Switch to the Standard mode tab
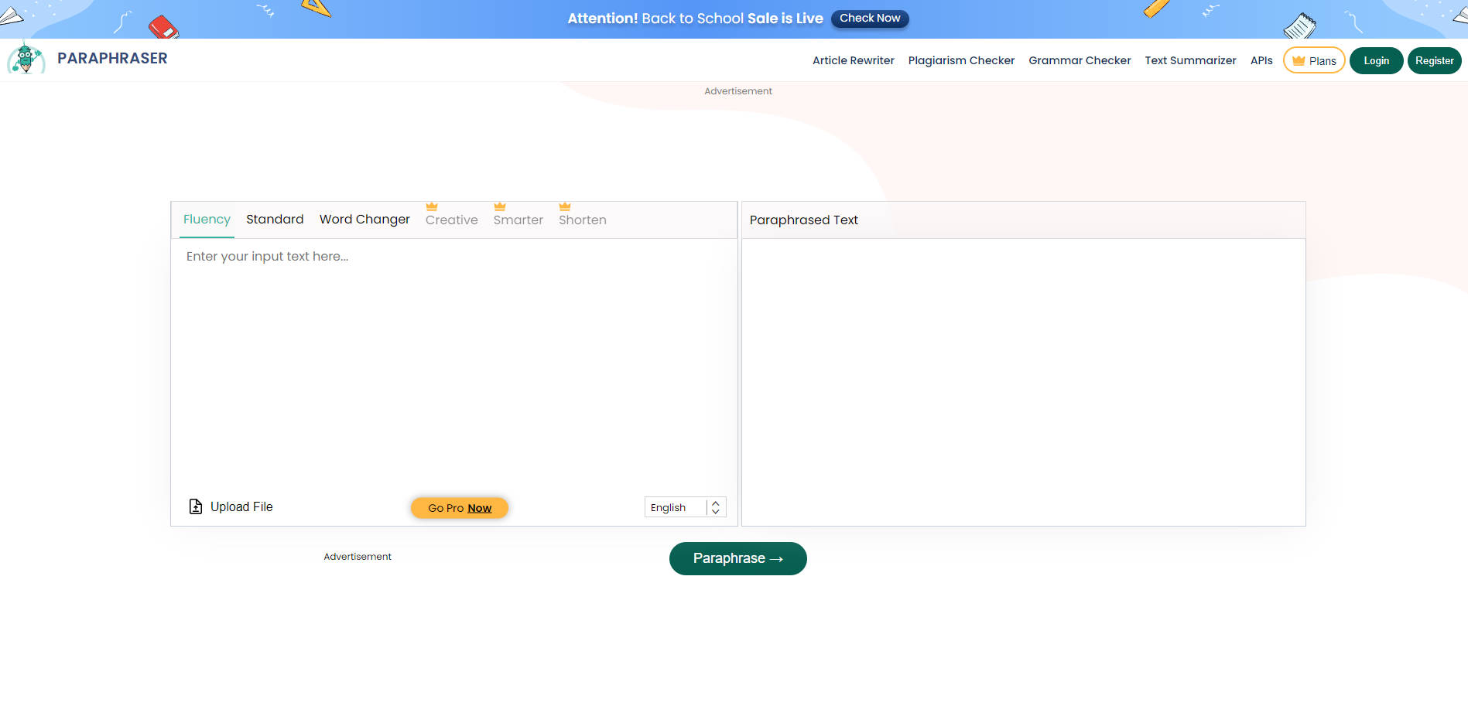Viewport: 1468px width, 716px height. [x=275, y=220]
